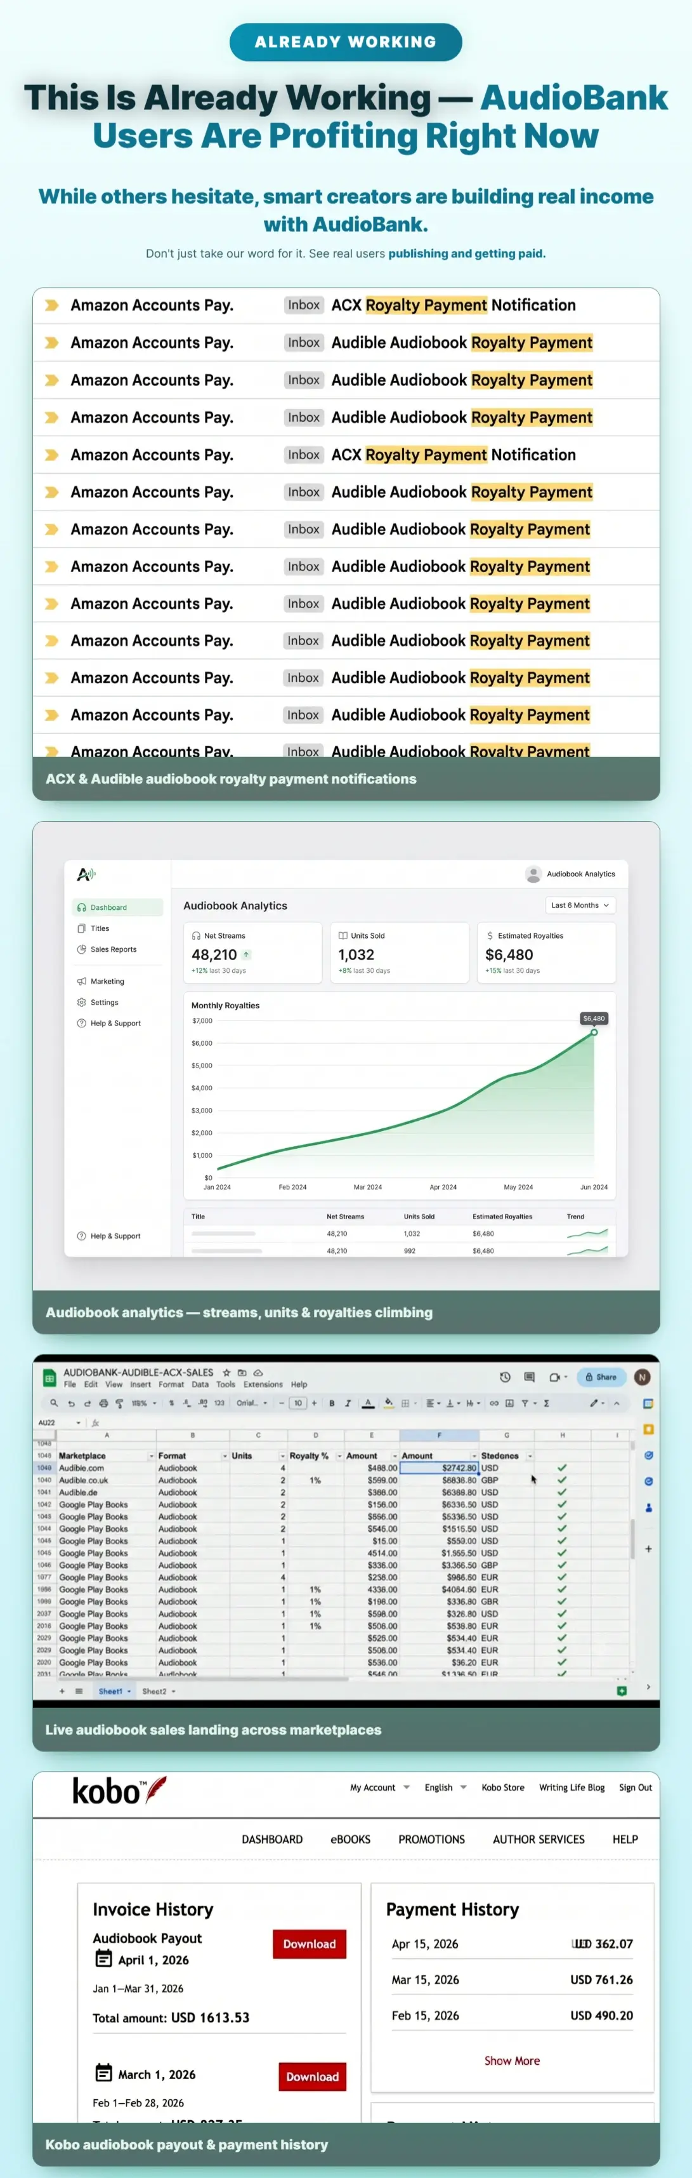Click the Show More link in Payment History
692x2178 pixels.
(512, 2060)
